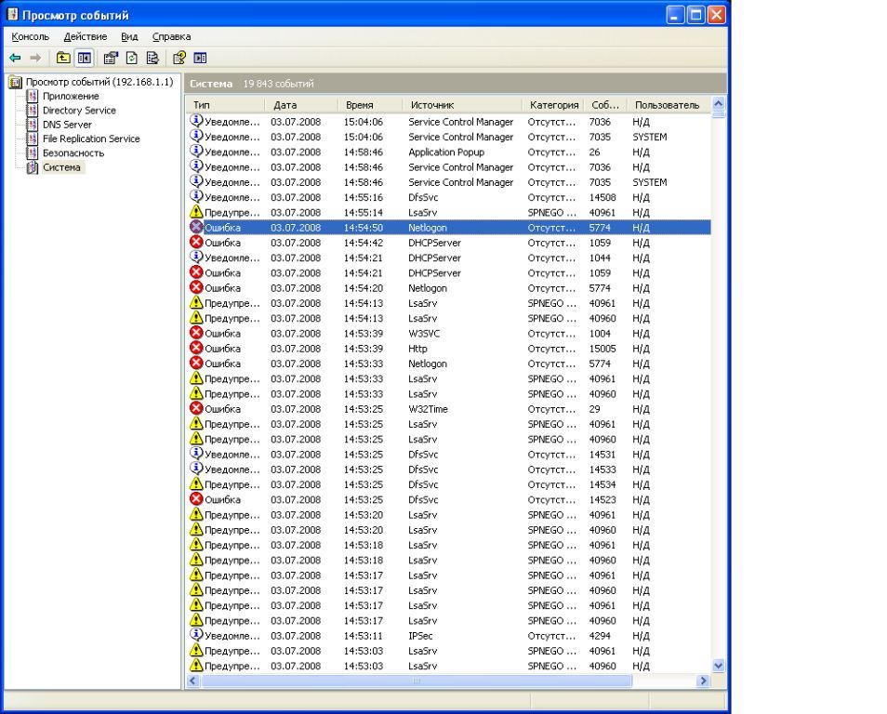Click the horizontal scrollbar right arrow

coord(703,681)
